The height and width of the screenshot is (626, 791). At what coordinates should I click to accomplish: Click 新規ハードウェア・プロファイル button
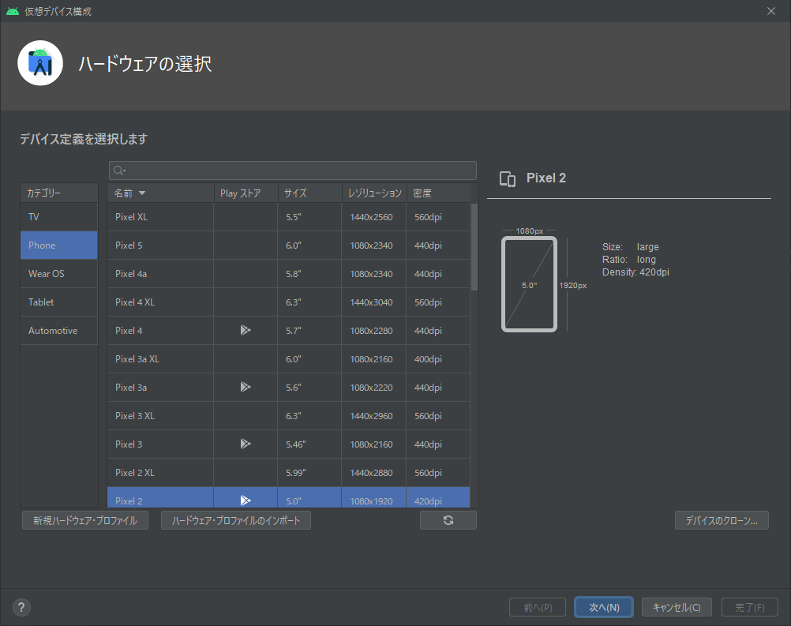(85, 520)
